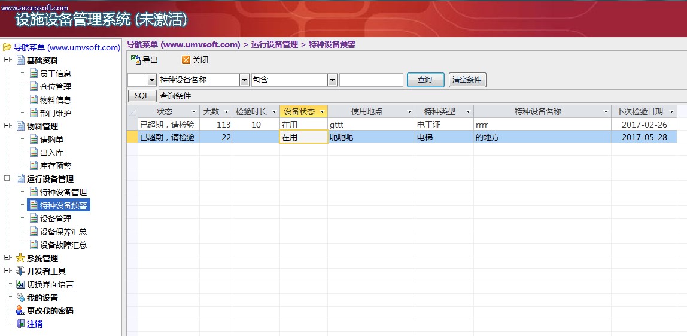The width and height of the screenshot is (687, 336).
Task: Click the user icon beside 更改我的密码
Action: pyautogui.click(x=20, y=311)
